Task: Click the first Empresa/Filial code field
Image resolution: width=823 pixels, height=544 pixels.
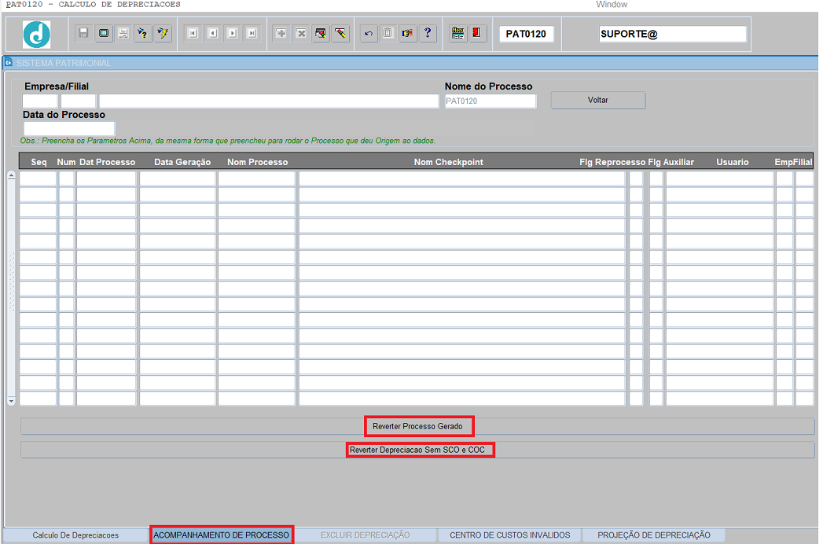Action: (x=39, y=101)
